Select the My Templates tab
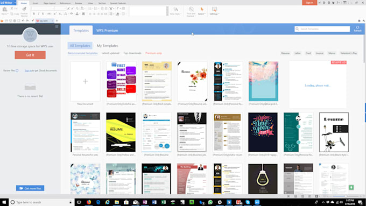 pos(107,46)
